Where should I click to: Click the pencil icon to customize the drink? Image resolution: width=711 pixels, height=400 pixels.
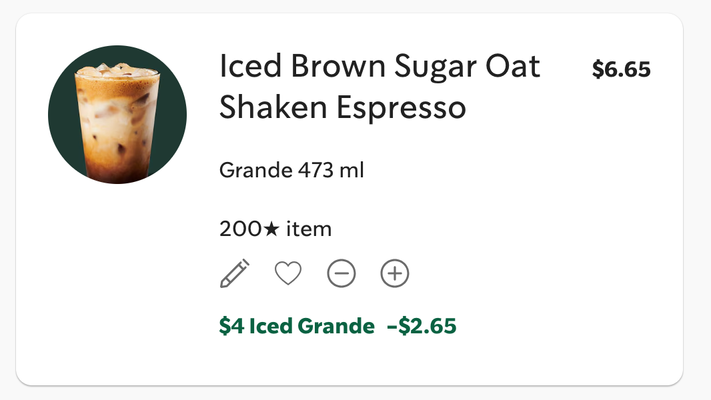click(234, 273)
